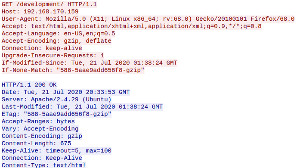This screenshot has height=168, width=297.
Task: Click the Connection: keep-alive request header
Action: pos(42,48)
